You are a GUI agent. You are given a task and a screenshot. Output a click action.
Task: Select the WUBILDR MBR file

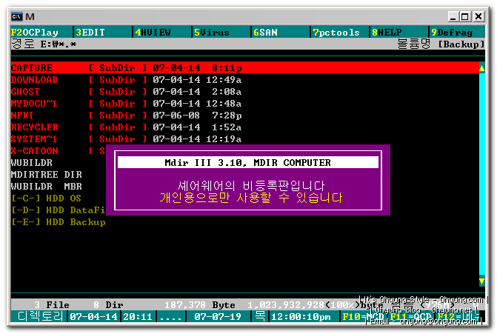tap(47, 187)
